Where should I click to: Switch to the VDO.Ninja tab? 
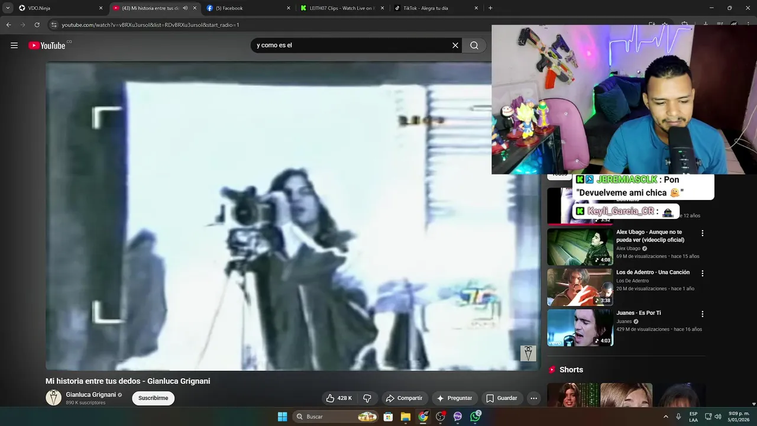point(59,8)
